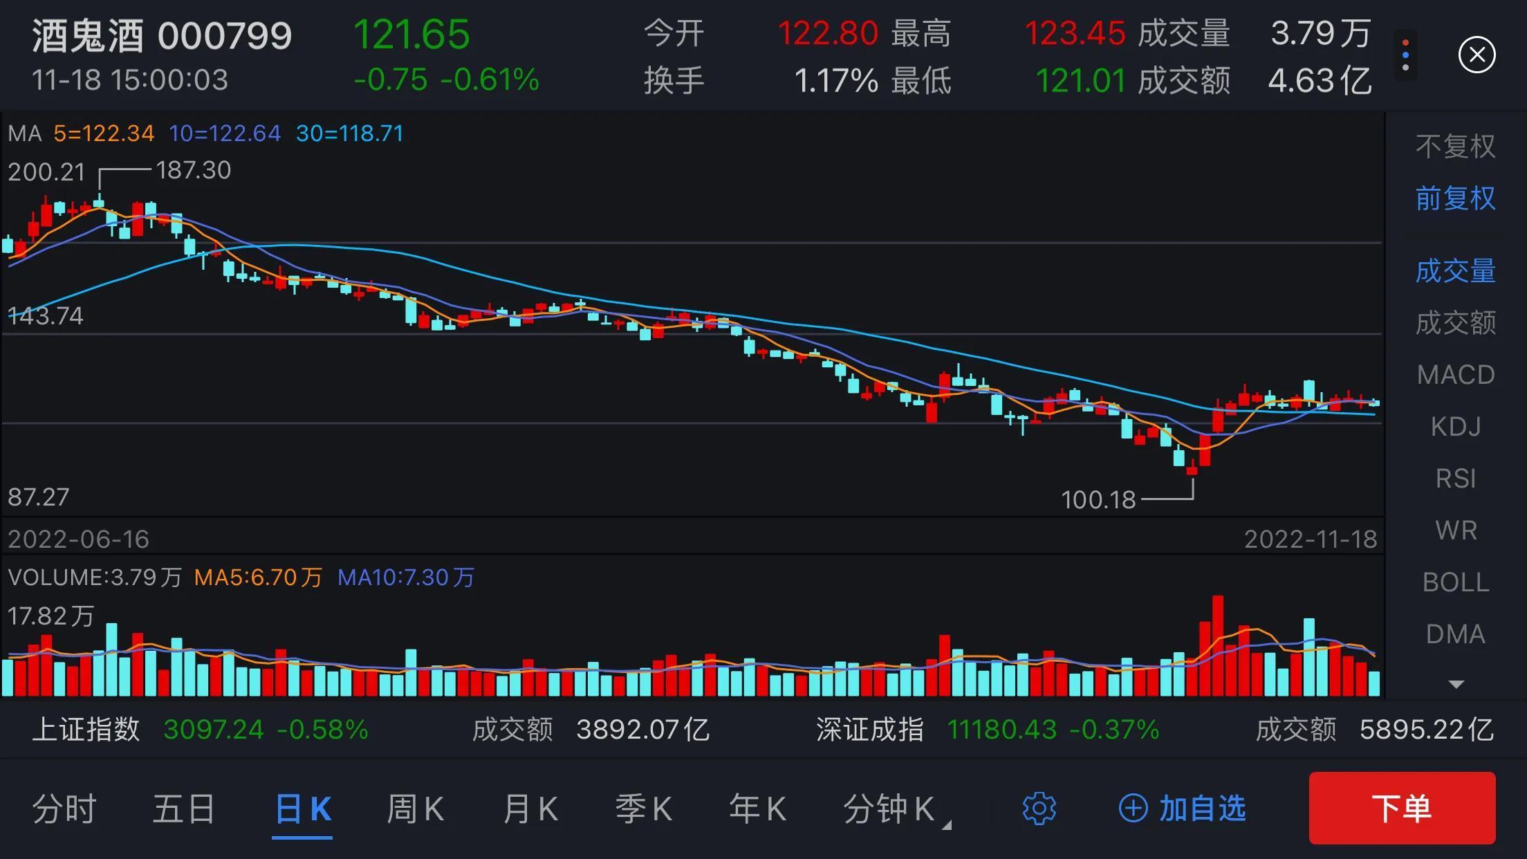Tap the 200.21 price axis label
The width and height of the screenshot is (1527, 859).
tap(46, 172)
